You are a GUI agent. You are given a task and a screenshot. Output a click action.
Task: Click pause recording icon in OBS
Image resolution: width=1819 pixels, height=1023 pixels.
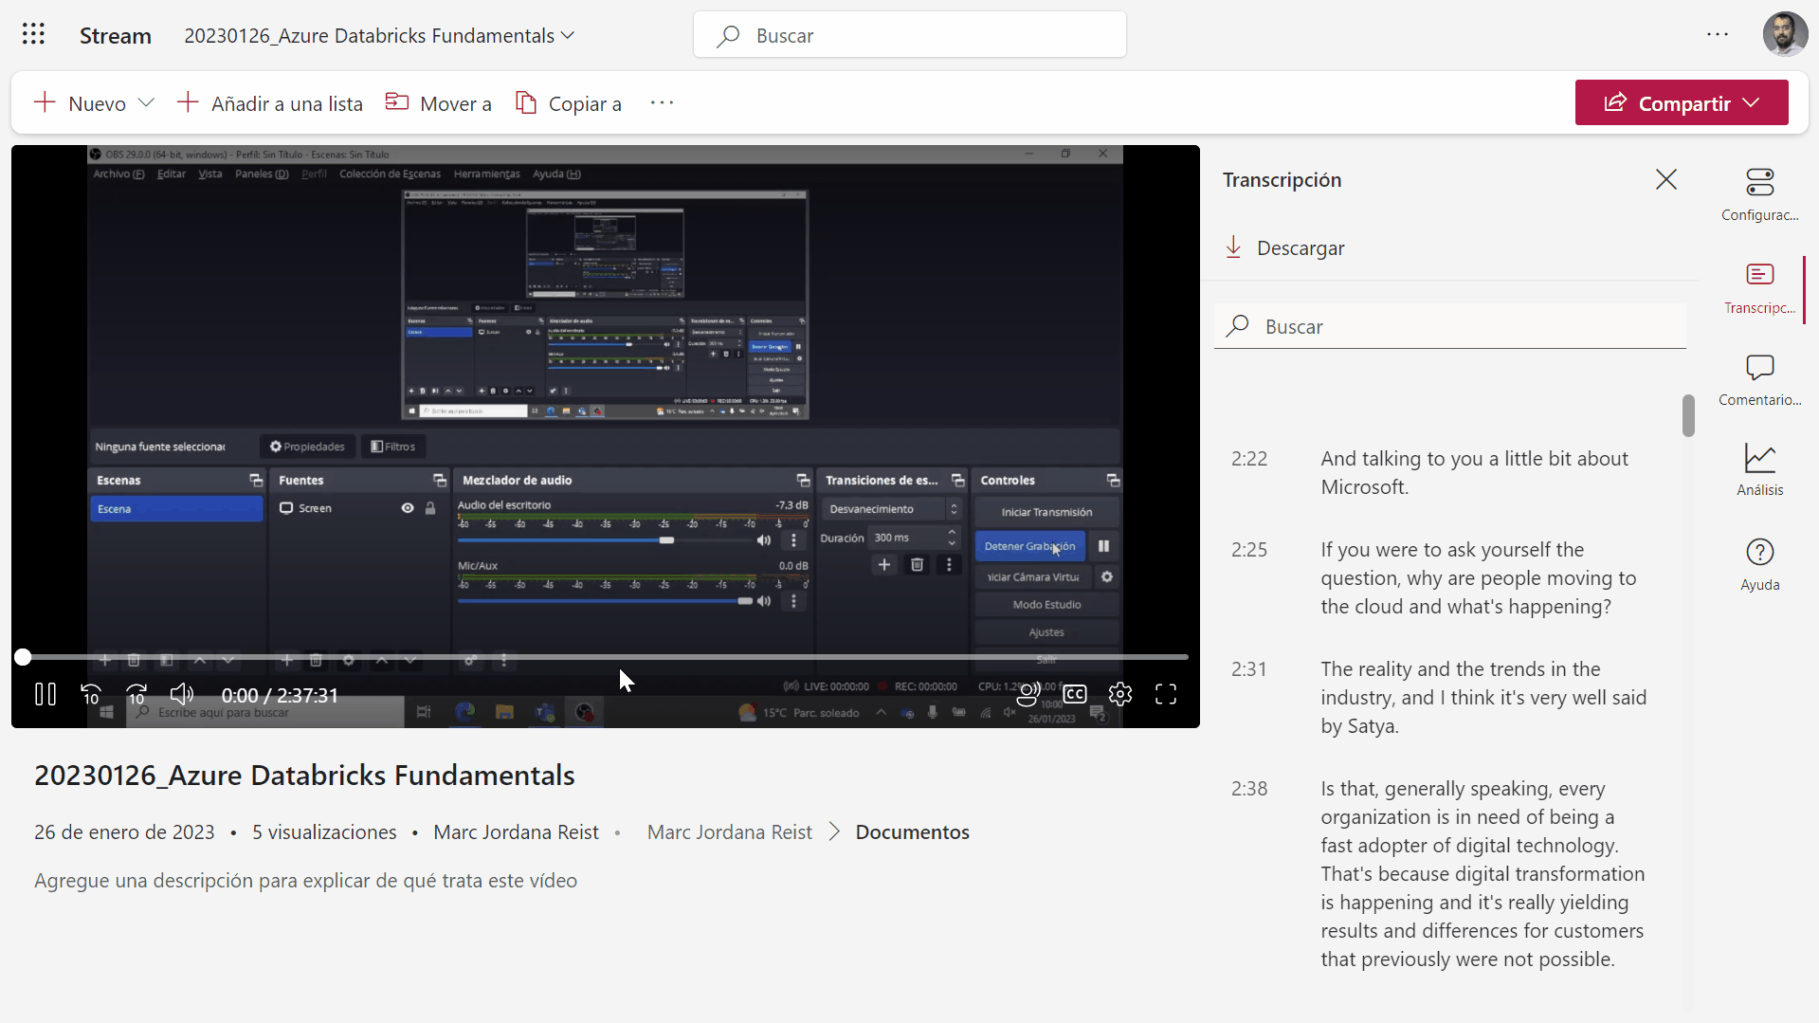(x=1103, y=546)
